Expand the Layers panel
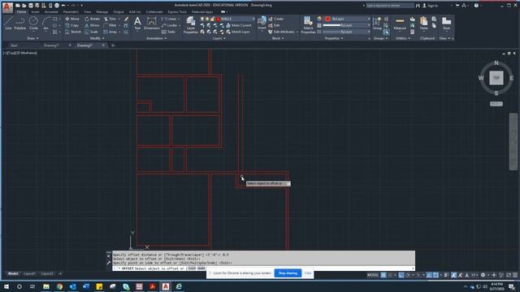520x292 pixels. coord(219,38)
